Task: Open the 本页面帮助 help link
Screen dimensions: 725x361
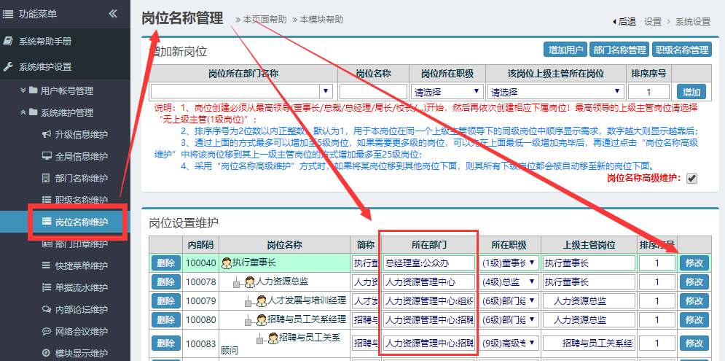Action: [264, 20]
